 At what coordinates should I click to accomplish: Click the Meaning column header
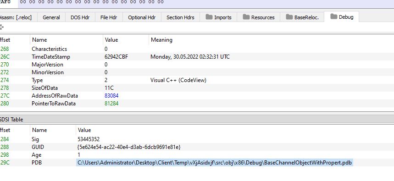point(161,40)
